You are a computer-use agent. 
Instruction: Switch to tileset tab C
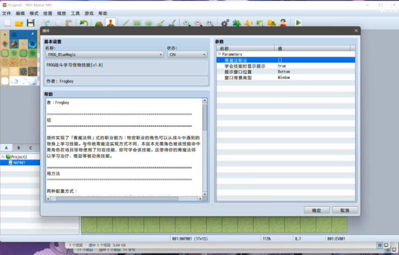[30, 148]
